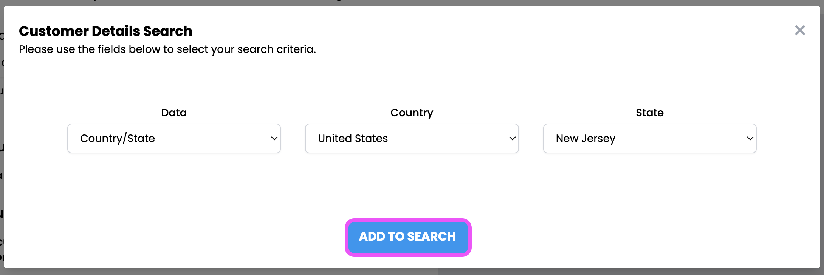Image resolution: width=824 pixels, height=275 pixels.
Task: Click the search criteria instruction text
Action: pyautogui.click(x=167, y=49)
